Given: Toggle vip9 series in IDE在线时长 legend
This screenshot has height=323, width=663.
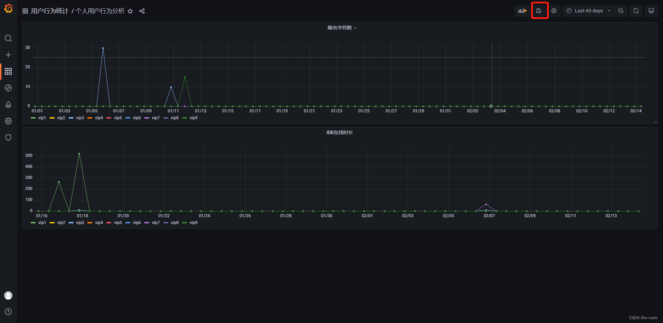Looking at the screenshot, I should pyautogui.click(x=193, y=223).
